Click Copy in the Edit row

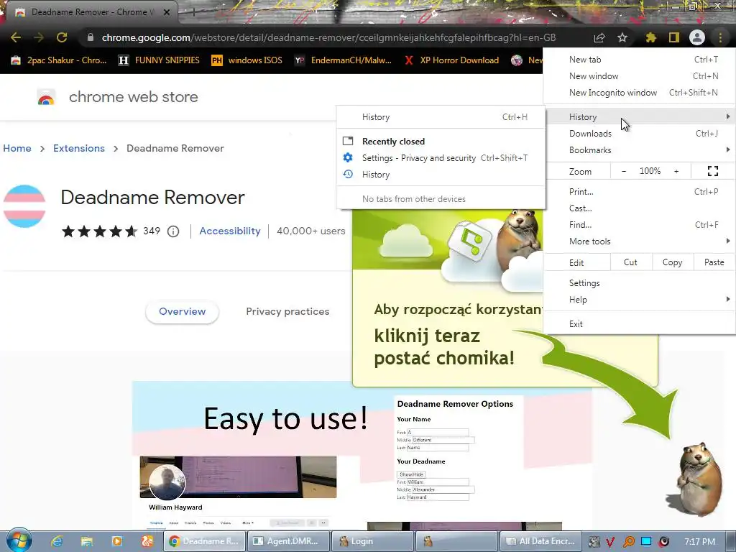(672, 262)
